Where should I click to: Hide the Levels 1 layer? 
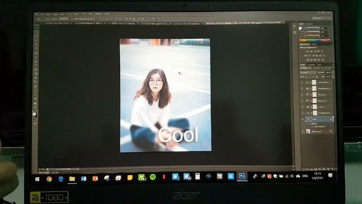click(x=302, y=107)
